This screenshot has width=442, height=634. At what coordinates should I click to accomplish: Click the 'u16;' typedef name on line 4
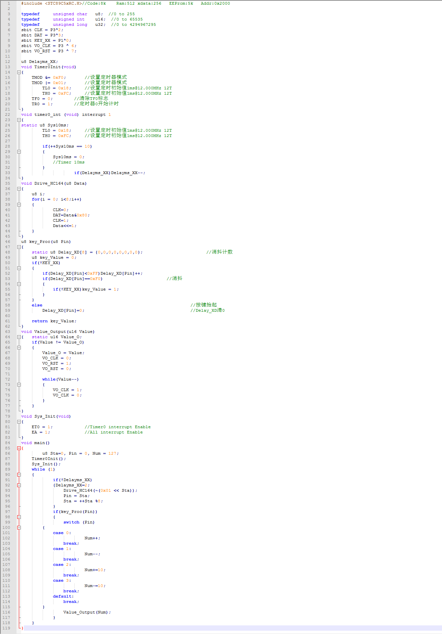click(x=100, y=19)
